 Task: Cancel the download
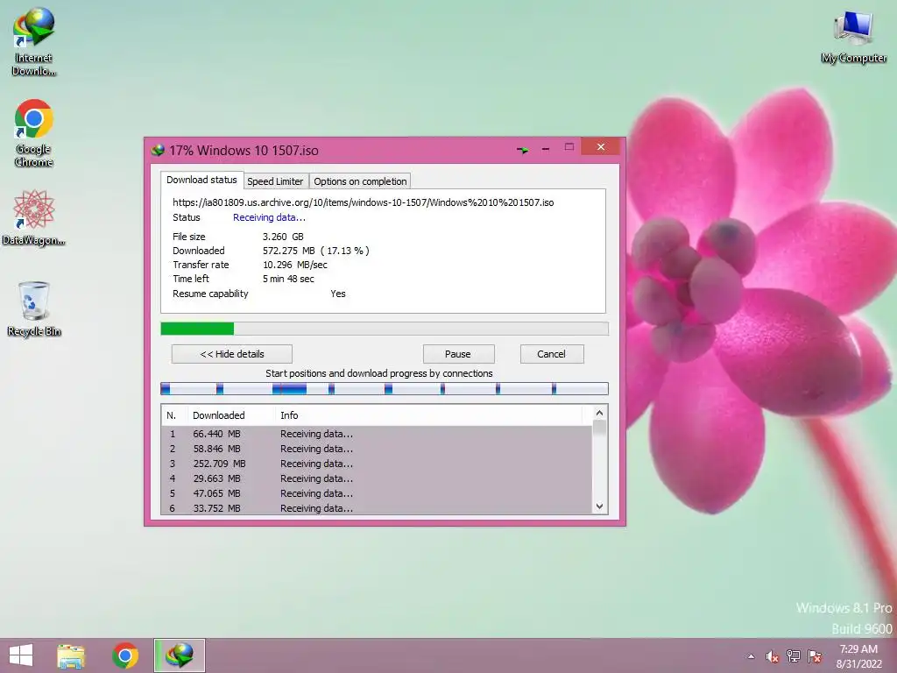pyautogui.click(x=552, y=354)
